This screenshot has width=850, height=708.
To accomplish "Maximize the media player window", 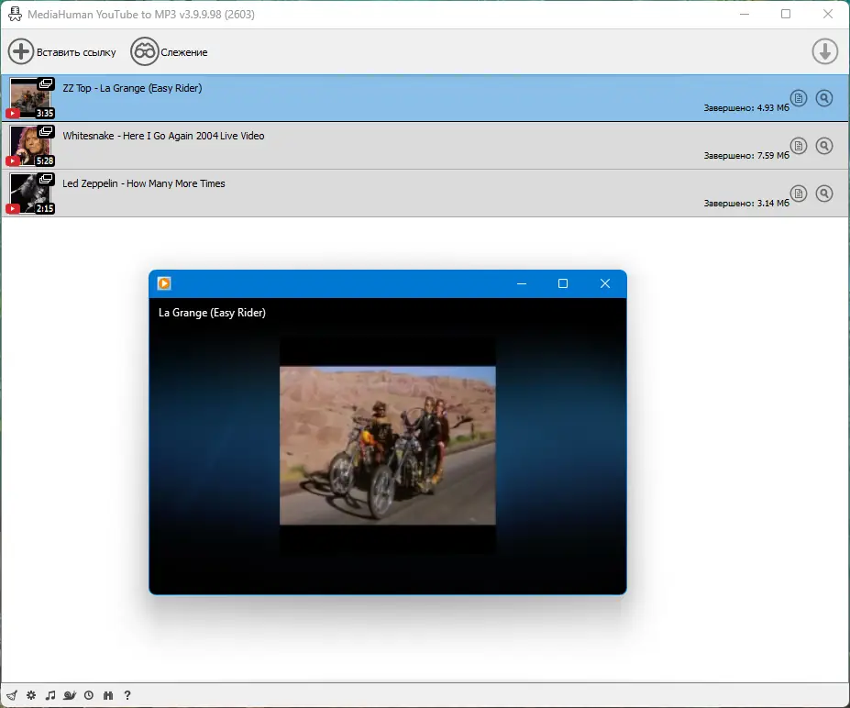I will pyautogui.click(x=563, y=283).
